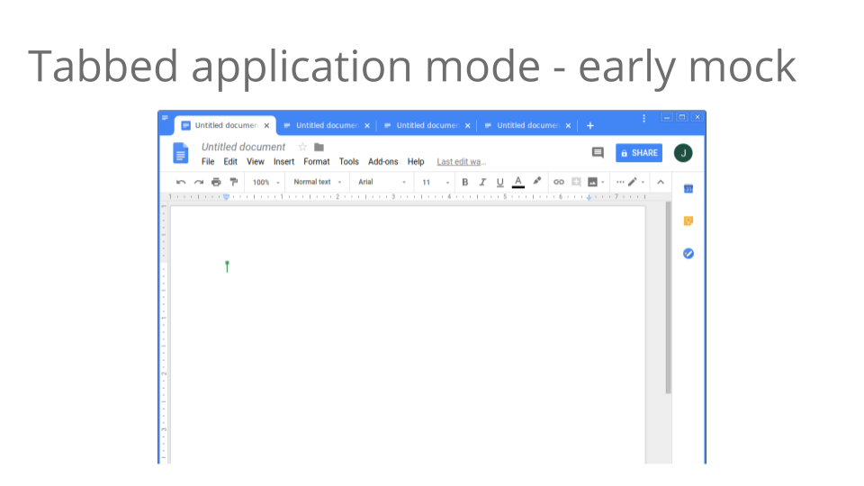Open the Tools menu
Viewport: 864px width, 486px height.
click(349, 161)
